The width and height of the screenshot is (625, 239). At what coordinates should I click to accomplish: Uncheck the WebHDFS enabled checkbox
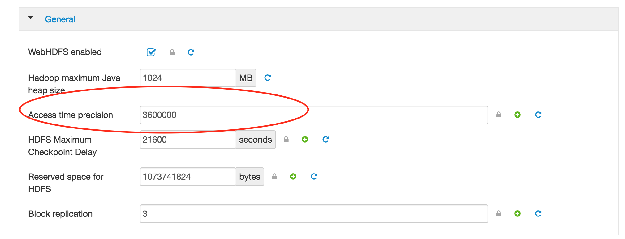coord(151,52)
